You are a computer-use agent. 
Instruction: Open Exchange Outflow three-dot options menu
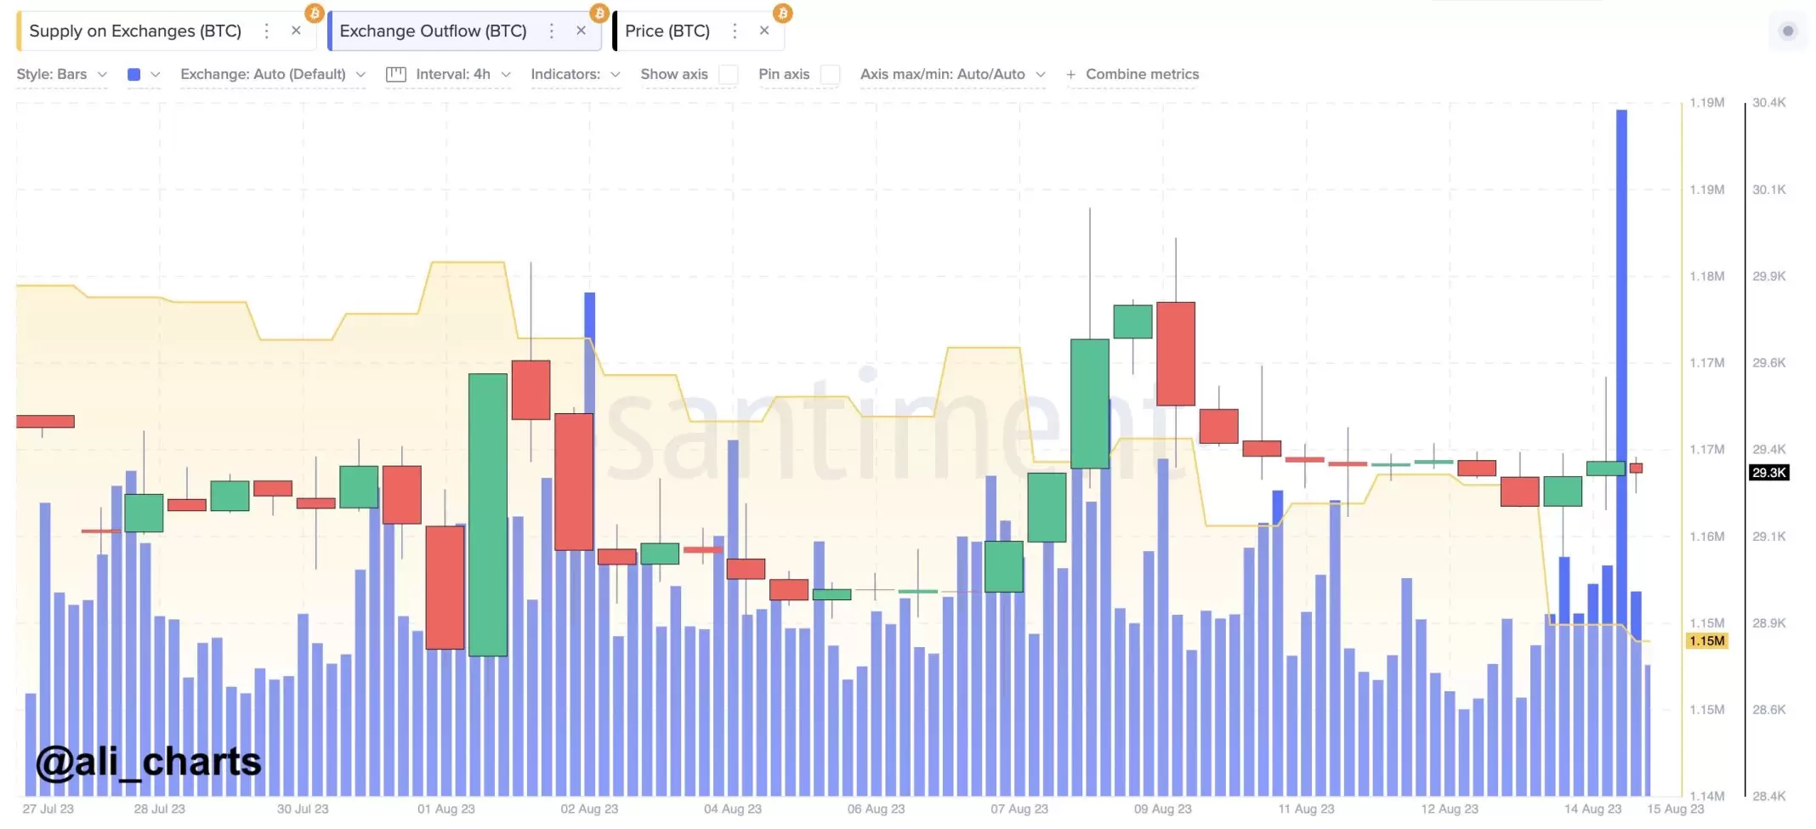tap(552, 31)
